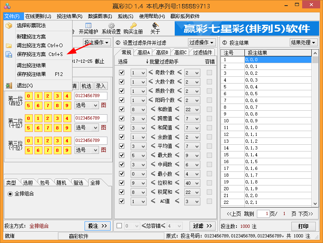Open the 选号 dropdown for 第三位
Viewport: 323px width, 243px height.
point(87,150)
